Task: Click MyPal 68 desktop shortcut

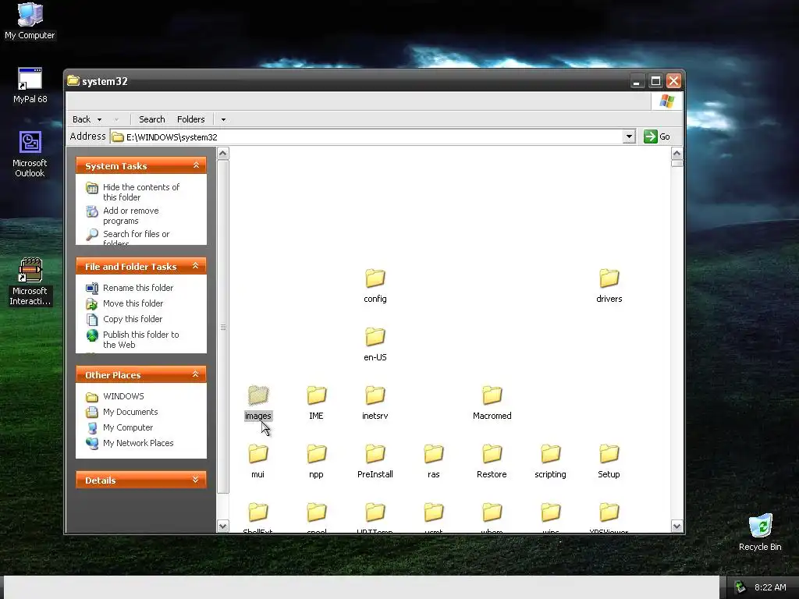Action: point(30,85)
